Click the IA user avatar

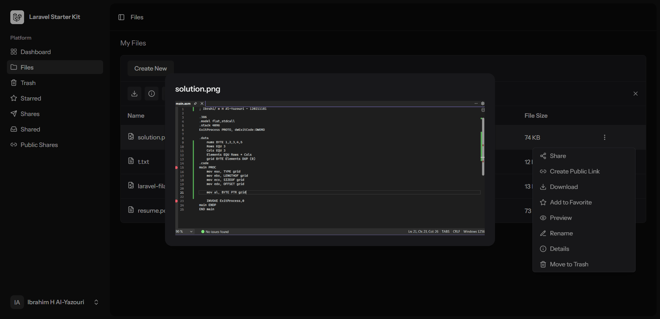(17, 302)
